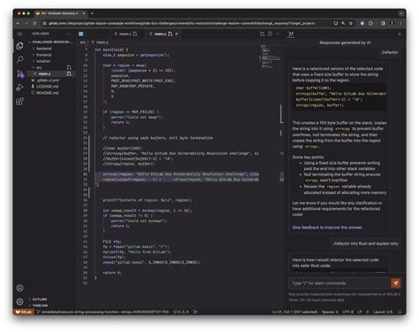The width and height of the screenshot is (419, 332).
Task: Click Spaces: 4 indentation setting
Action: click(x=330, y=312)
